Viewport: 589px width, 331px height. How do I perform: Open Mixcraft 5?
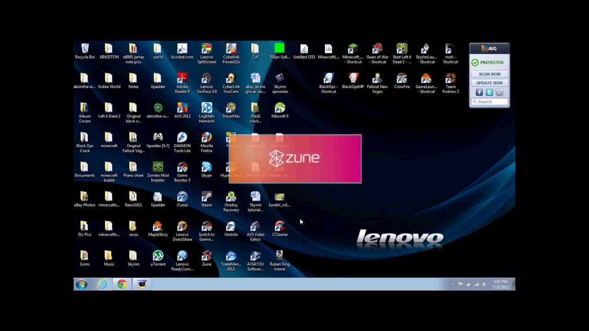[x=280, y=110]
